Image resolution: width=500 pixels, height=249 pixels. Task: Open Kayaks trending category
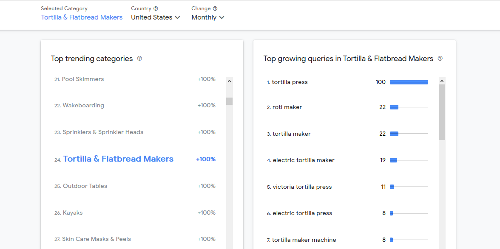point(73,213)
